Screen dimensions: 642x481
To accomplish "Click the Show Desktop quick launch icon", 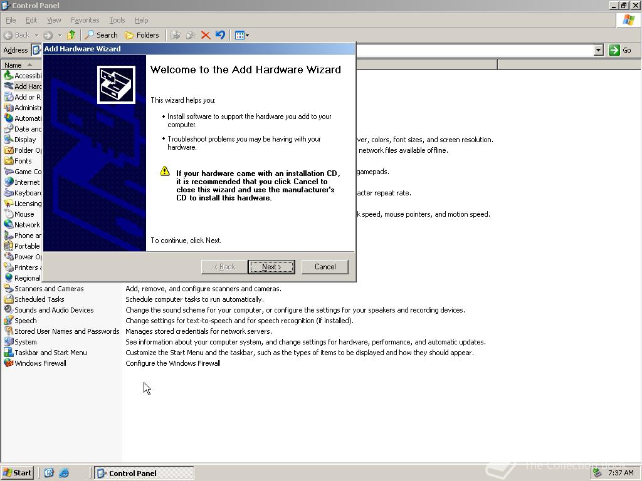I will [x=49, y=473].
